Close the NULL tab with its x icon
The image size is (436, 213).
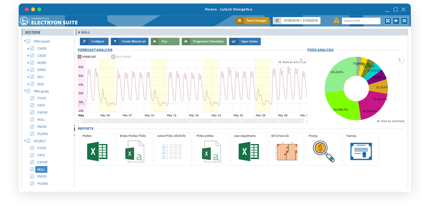[x=79, y=32]
